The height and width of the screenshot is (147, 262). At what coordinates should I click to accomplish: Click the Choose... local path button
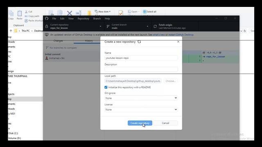pos(170,81)
